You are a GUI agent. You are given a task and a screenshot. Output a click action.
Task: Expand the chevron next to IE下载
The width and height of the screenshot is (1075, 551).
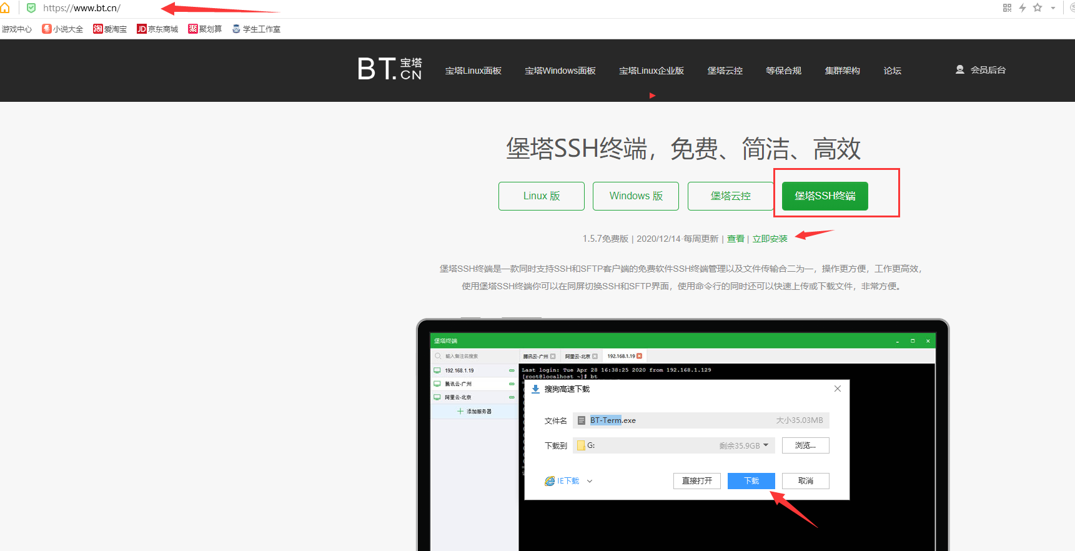click(x=590, y=481)
